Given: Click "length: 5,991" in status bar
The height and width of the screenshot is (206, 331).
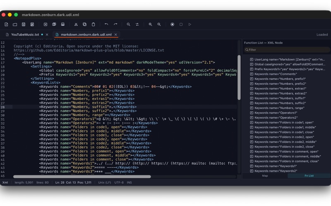Looking at the screenshot, I should click(24, 183).
